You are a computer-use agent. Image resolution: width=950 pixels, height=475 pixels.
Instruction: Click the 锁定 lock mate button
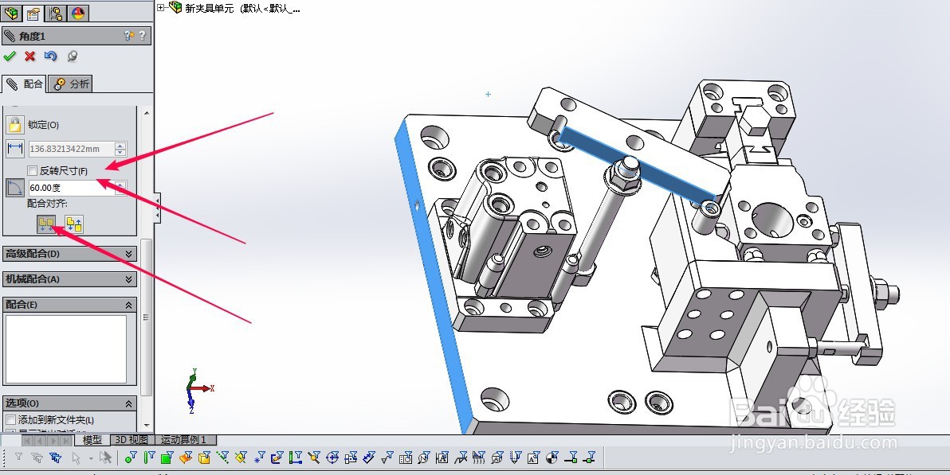15,125
